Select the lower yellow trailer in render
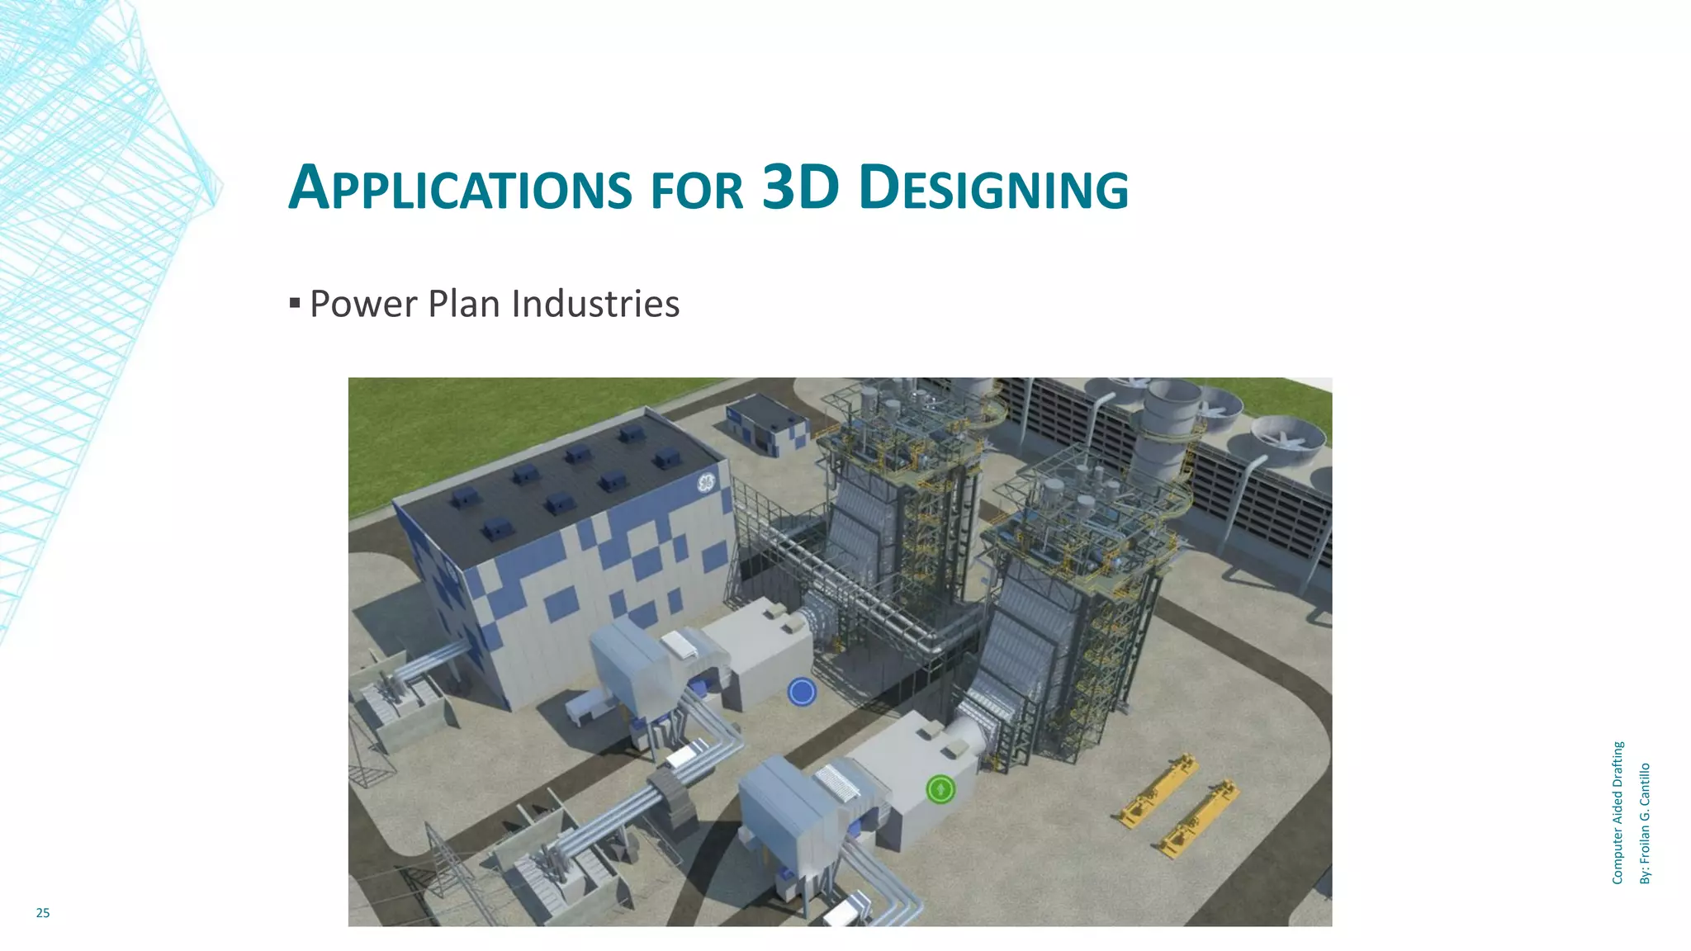This screenshot has width=1691, height=951. pos(1199,819)
